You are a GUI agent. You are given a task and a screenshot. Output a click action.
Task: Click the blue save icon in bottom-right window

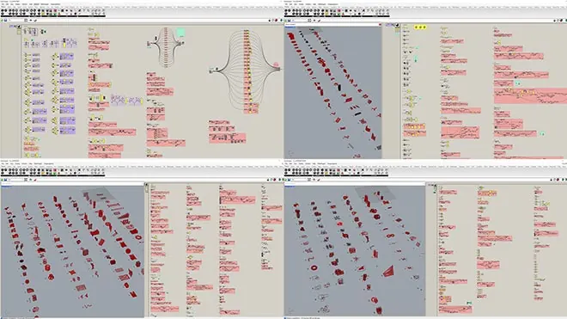point(289,180)
